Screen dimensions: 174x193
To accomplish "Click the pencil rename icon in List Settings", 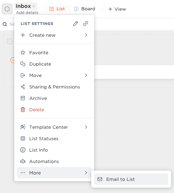I will pyautogui.click(x=76, y=24).
